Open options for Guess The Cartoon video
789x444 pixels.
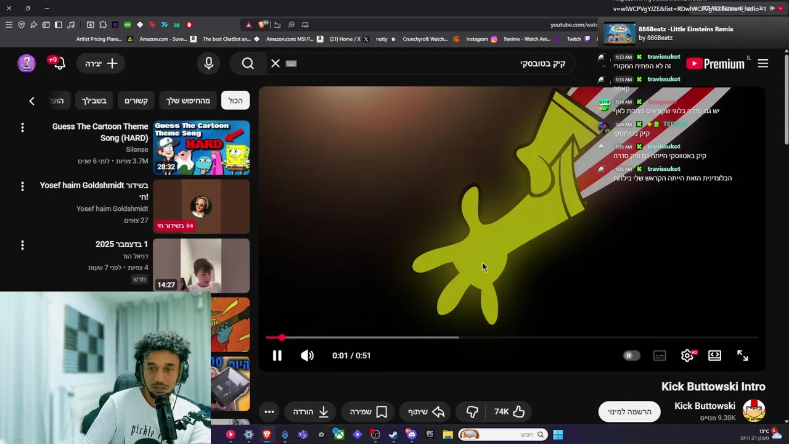(x=22, y=127)
